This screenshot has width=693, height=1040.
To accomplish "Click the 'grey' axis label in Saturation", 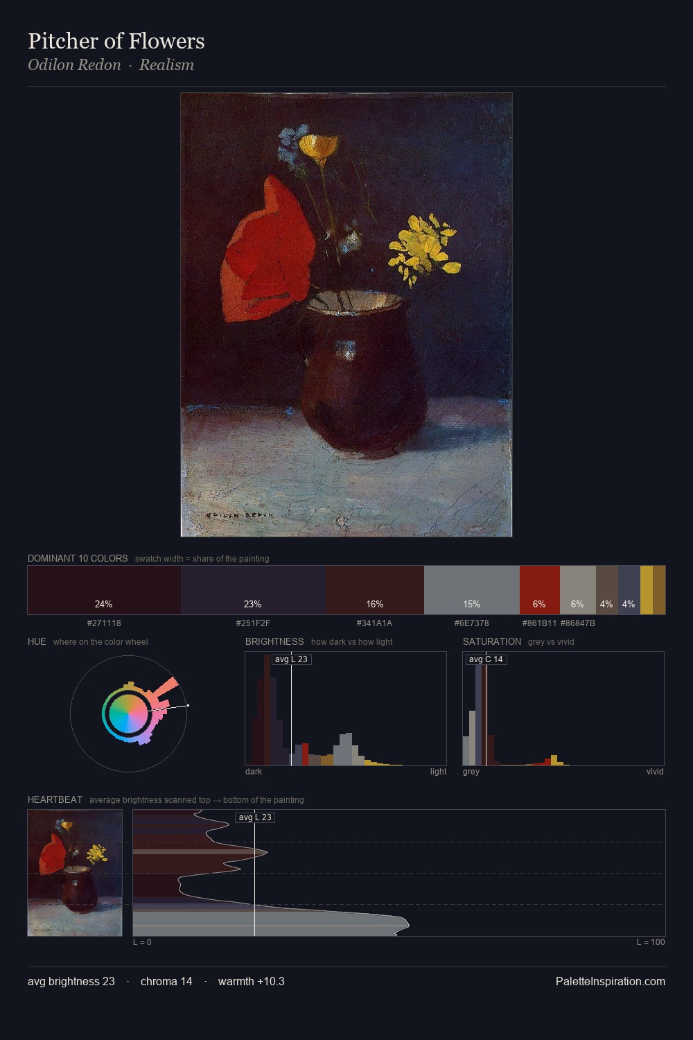I will pos(471,772).
